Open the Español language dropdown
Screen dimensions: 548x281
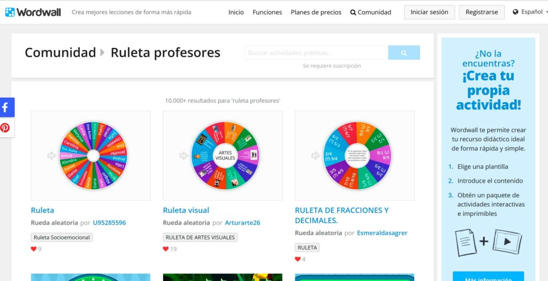[531, 12]
